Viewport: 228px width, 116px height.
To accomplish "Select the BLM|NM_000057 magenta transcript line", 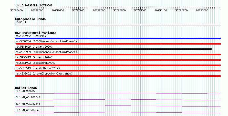I will coord(118,93).
